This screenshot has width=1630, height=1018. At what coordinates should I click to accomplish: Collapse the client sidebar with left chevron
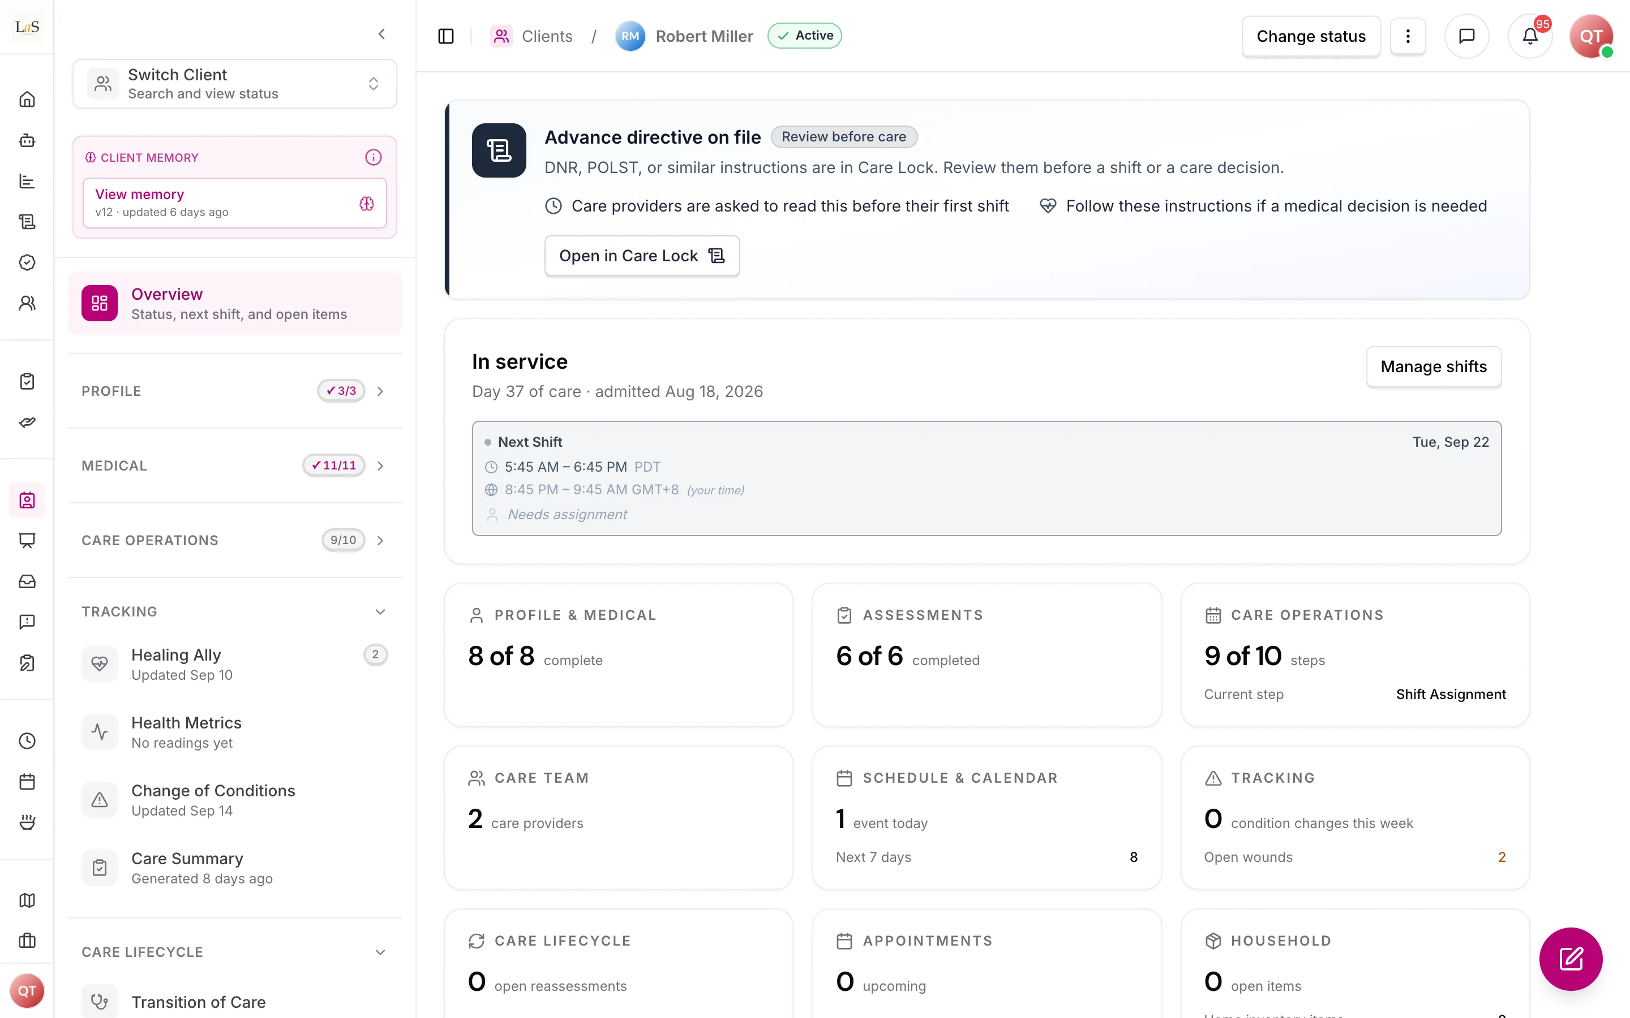point(382,34)
